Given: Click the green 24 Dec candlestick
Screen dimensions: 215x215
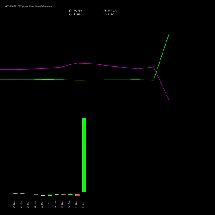Looking at the screenshot, I should [50, 195].
